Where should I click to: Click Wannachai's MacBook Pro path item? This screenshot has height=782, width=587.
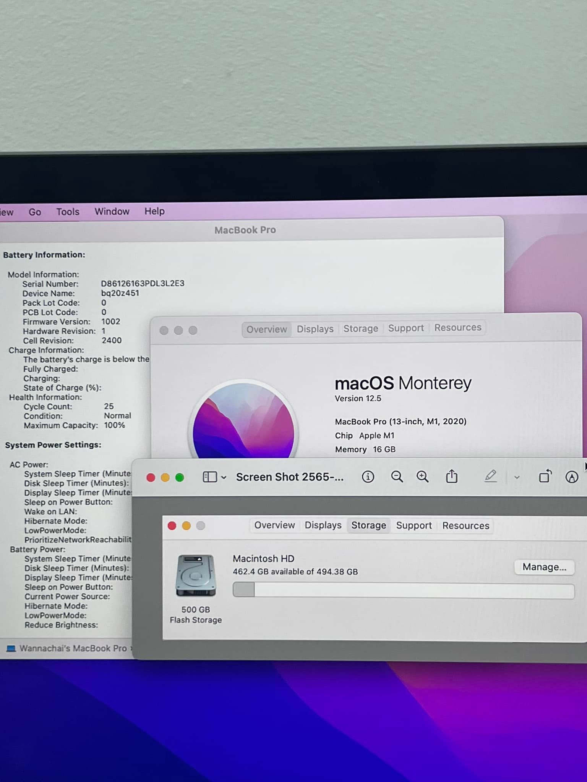tap(73, 648)
